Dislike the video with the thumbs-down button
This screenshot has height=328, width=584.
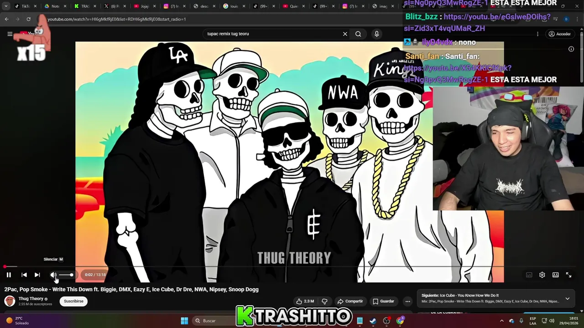coord(325,301)
